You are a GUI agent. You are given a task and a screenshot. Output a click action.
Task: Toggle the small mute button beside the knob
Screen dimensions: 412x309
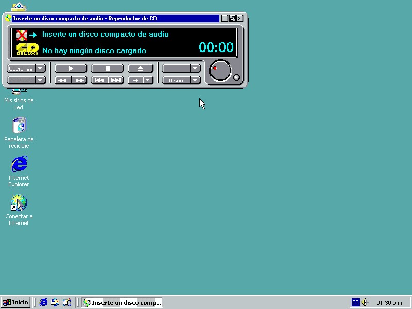point(236,77)
